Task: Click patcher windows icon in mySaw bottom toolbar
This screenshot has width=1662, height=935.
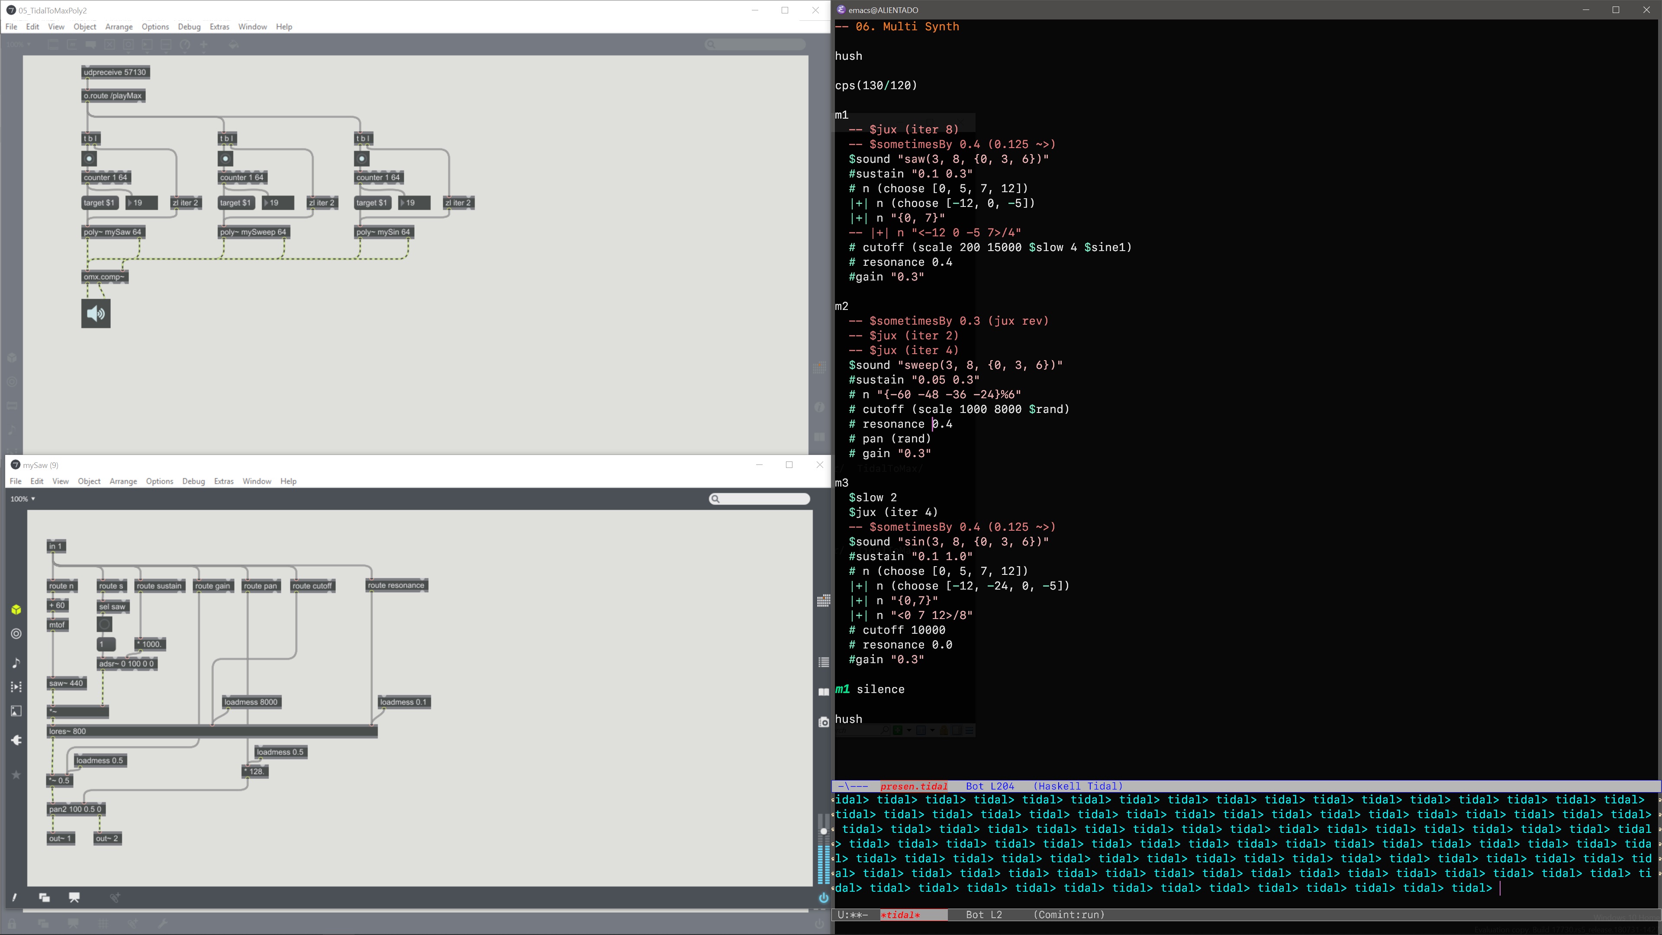Action: pos(44,898)
